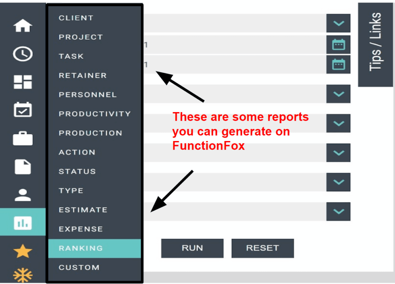Expand the dropdown beside Productivity row
This screenshot has width=395, height=284.
pos(338,123)
